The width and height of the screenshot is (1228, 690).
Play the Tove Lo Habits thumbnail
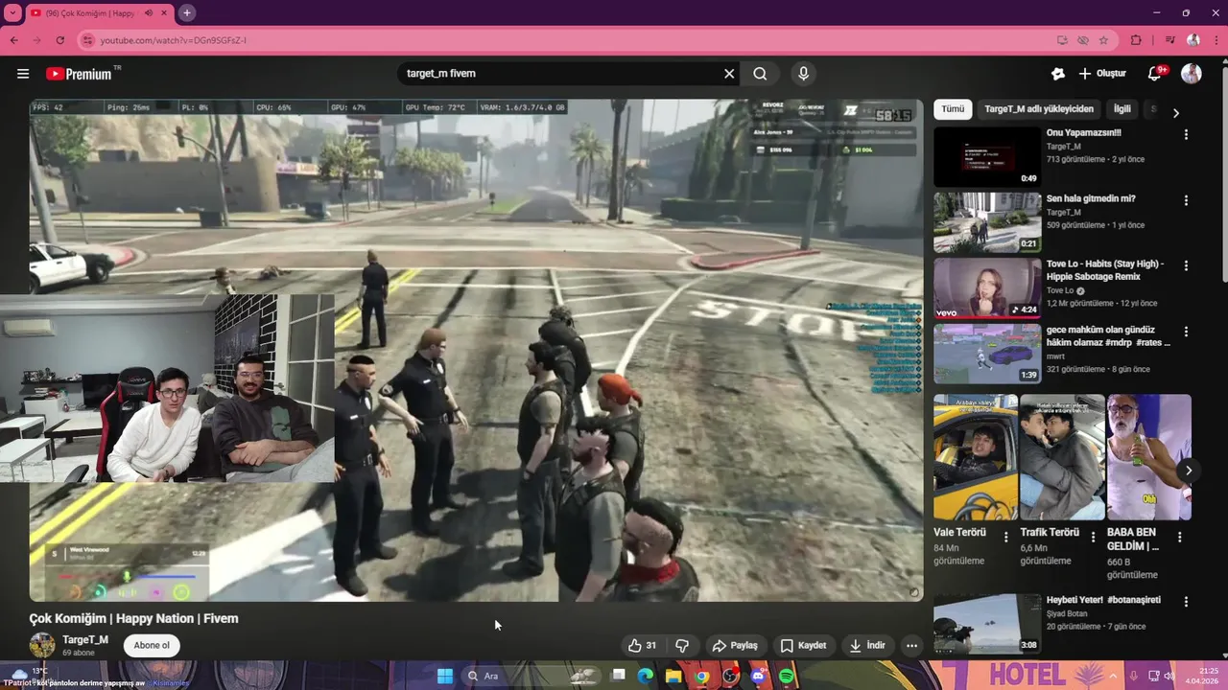tap(987, 287)
